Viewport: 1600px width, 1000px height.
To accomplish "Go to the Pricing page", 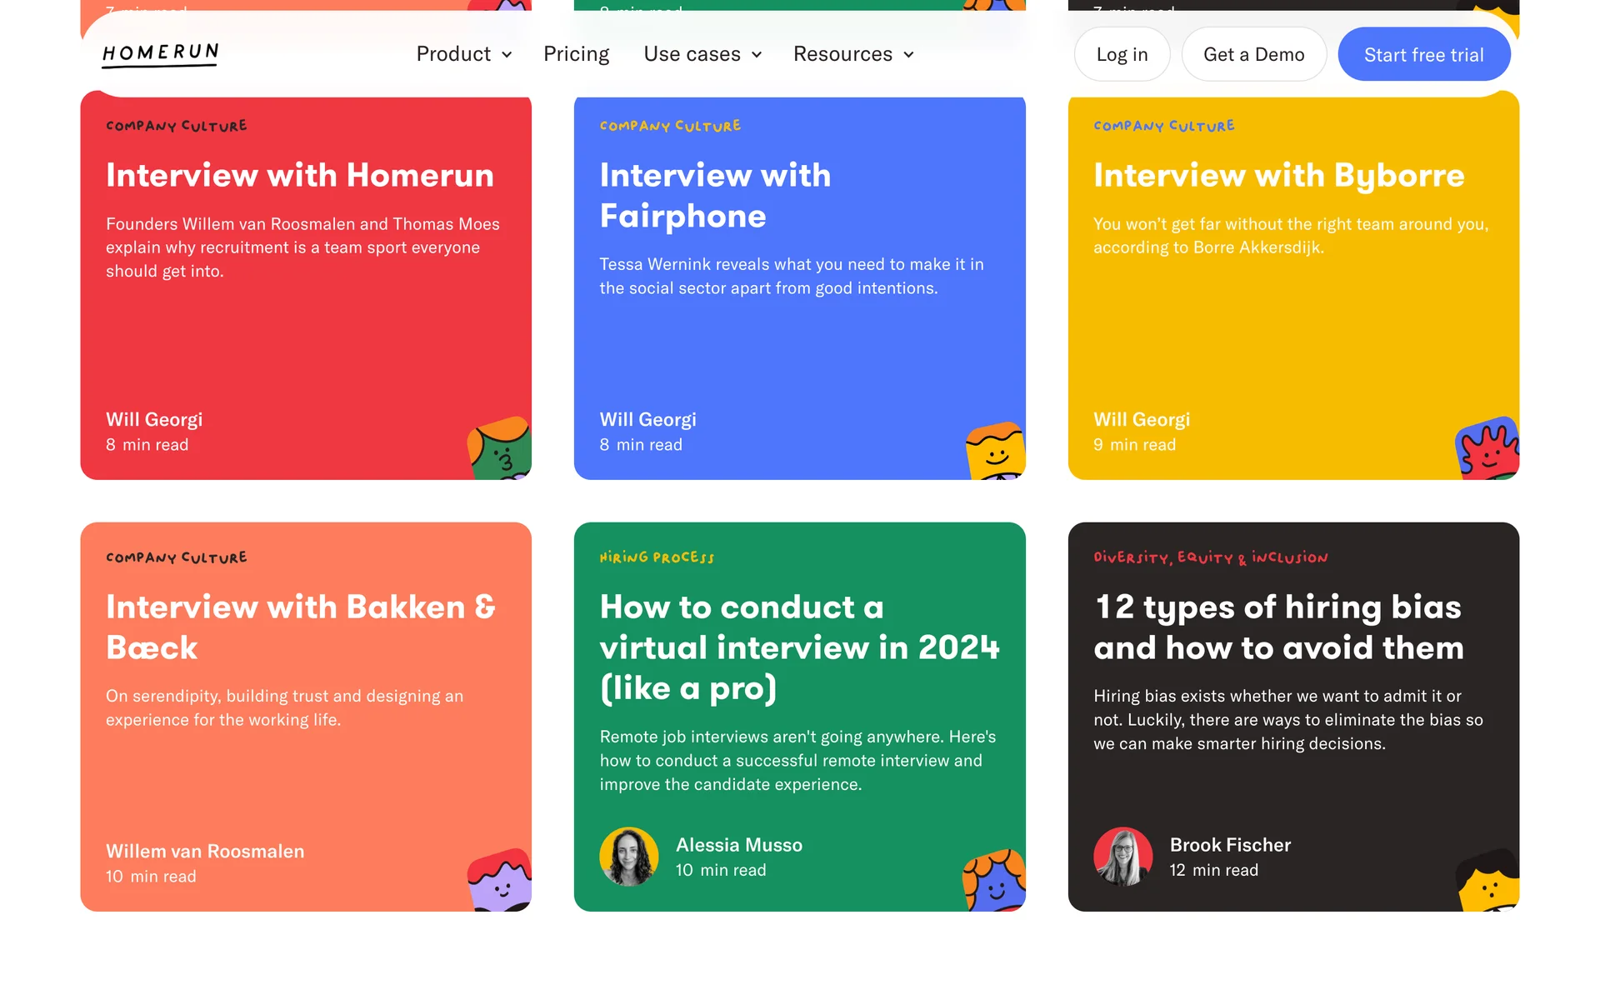I will 576,54.
